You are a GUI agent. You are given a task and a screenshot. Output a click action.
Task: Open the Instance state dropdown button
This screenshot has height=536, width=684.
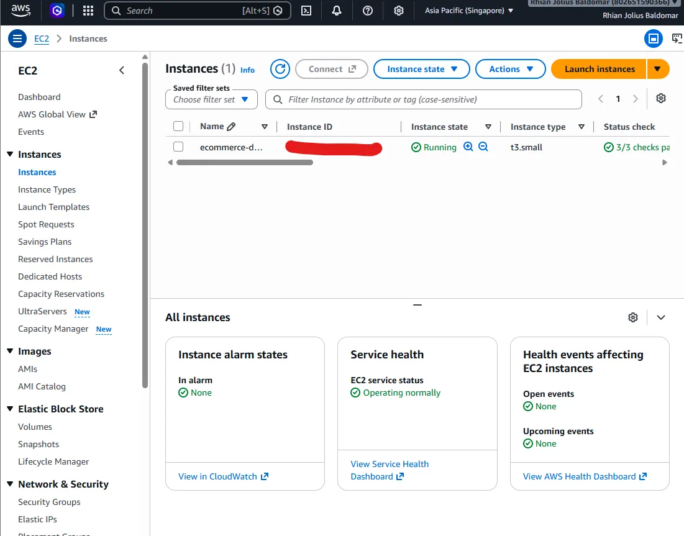click(x=422, y=69)
